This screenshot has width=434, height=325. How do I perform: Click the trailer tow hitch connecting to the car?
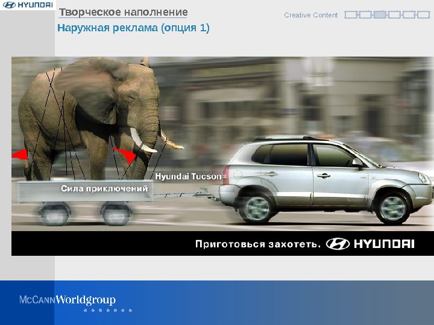point(186,194)
